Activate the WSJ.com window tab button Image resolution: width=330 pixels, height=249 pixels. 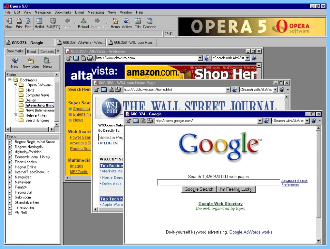pyautogui.click(x=131, y=43)
